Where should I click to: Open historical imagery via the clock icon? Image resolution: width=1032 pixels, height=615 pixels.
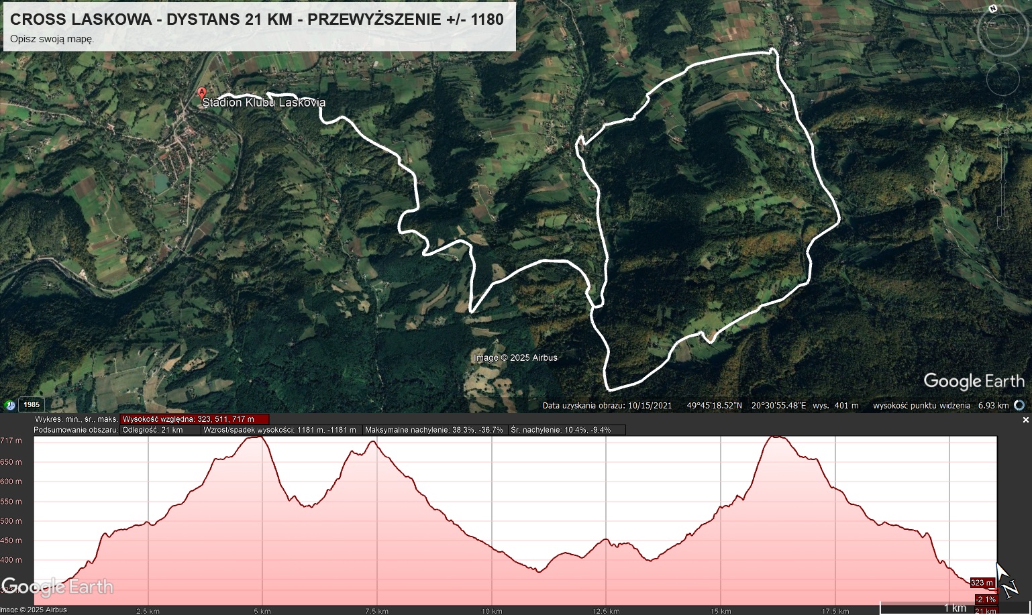point(9,404)
